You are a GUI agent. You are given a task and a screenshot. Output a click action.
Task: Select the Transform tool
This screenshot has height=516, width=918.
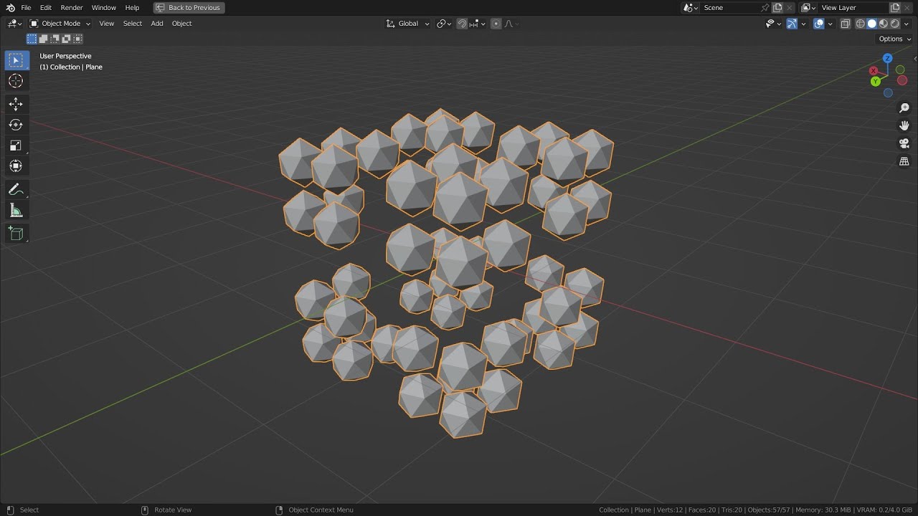(x=16, y=166)
